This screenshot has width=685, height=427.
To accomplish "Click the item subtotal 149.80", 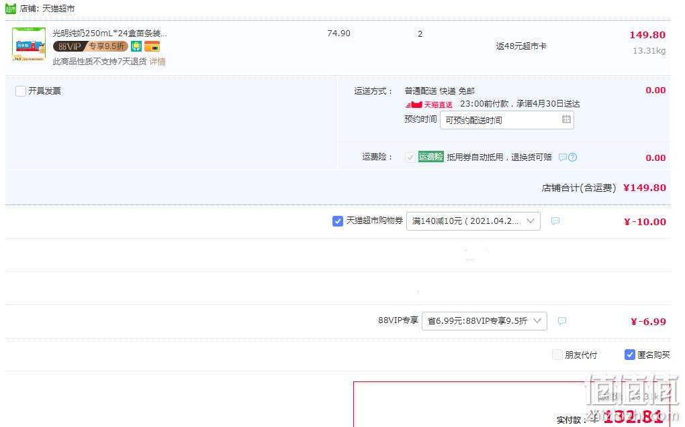I will (647, 35).
